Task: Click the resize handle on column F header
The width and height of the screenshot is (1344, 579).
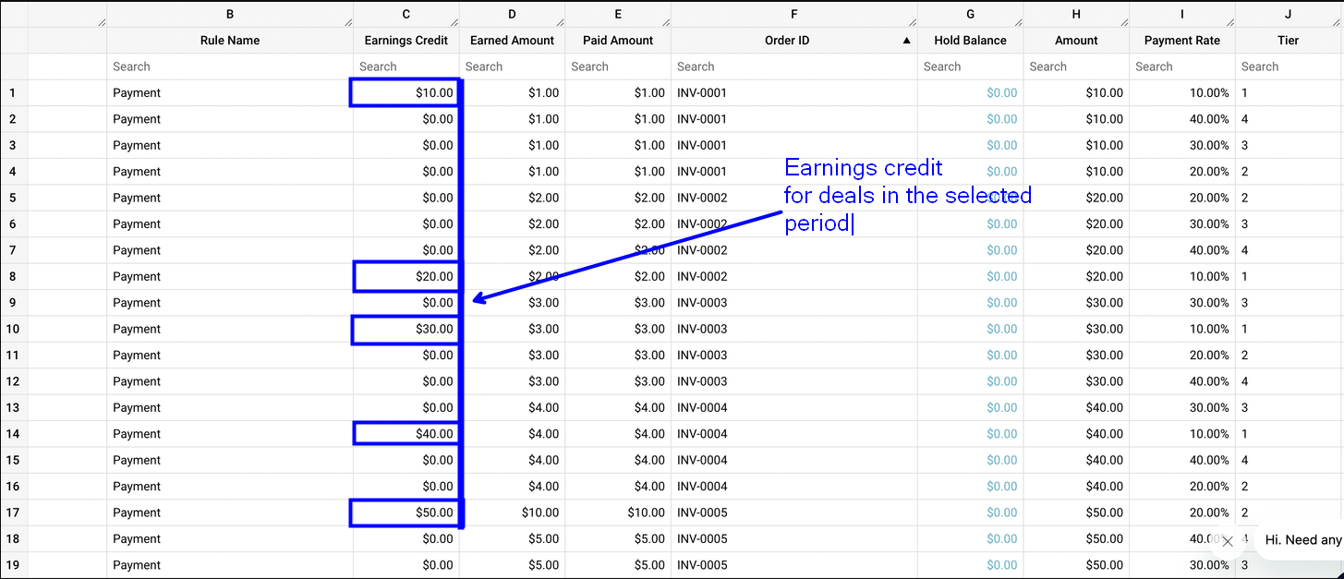Action: pyautogui.click(x=912, y=21)
